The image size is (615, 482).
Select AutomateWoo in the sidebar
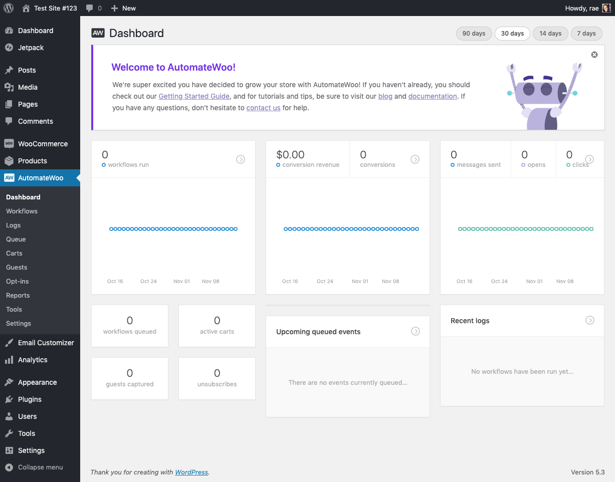(x=40, y=178)
